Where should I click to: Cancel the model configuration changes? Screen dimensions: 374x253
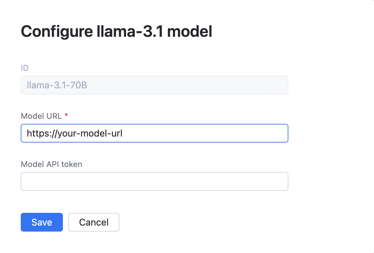94,222
